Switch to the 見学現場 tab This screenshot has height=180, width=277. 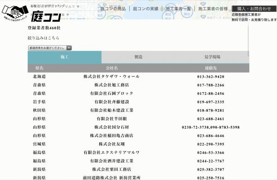pos(212,57)
